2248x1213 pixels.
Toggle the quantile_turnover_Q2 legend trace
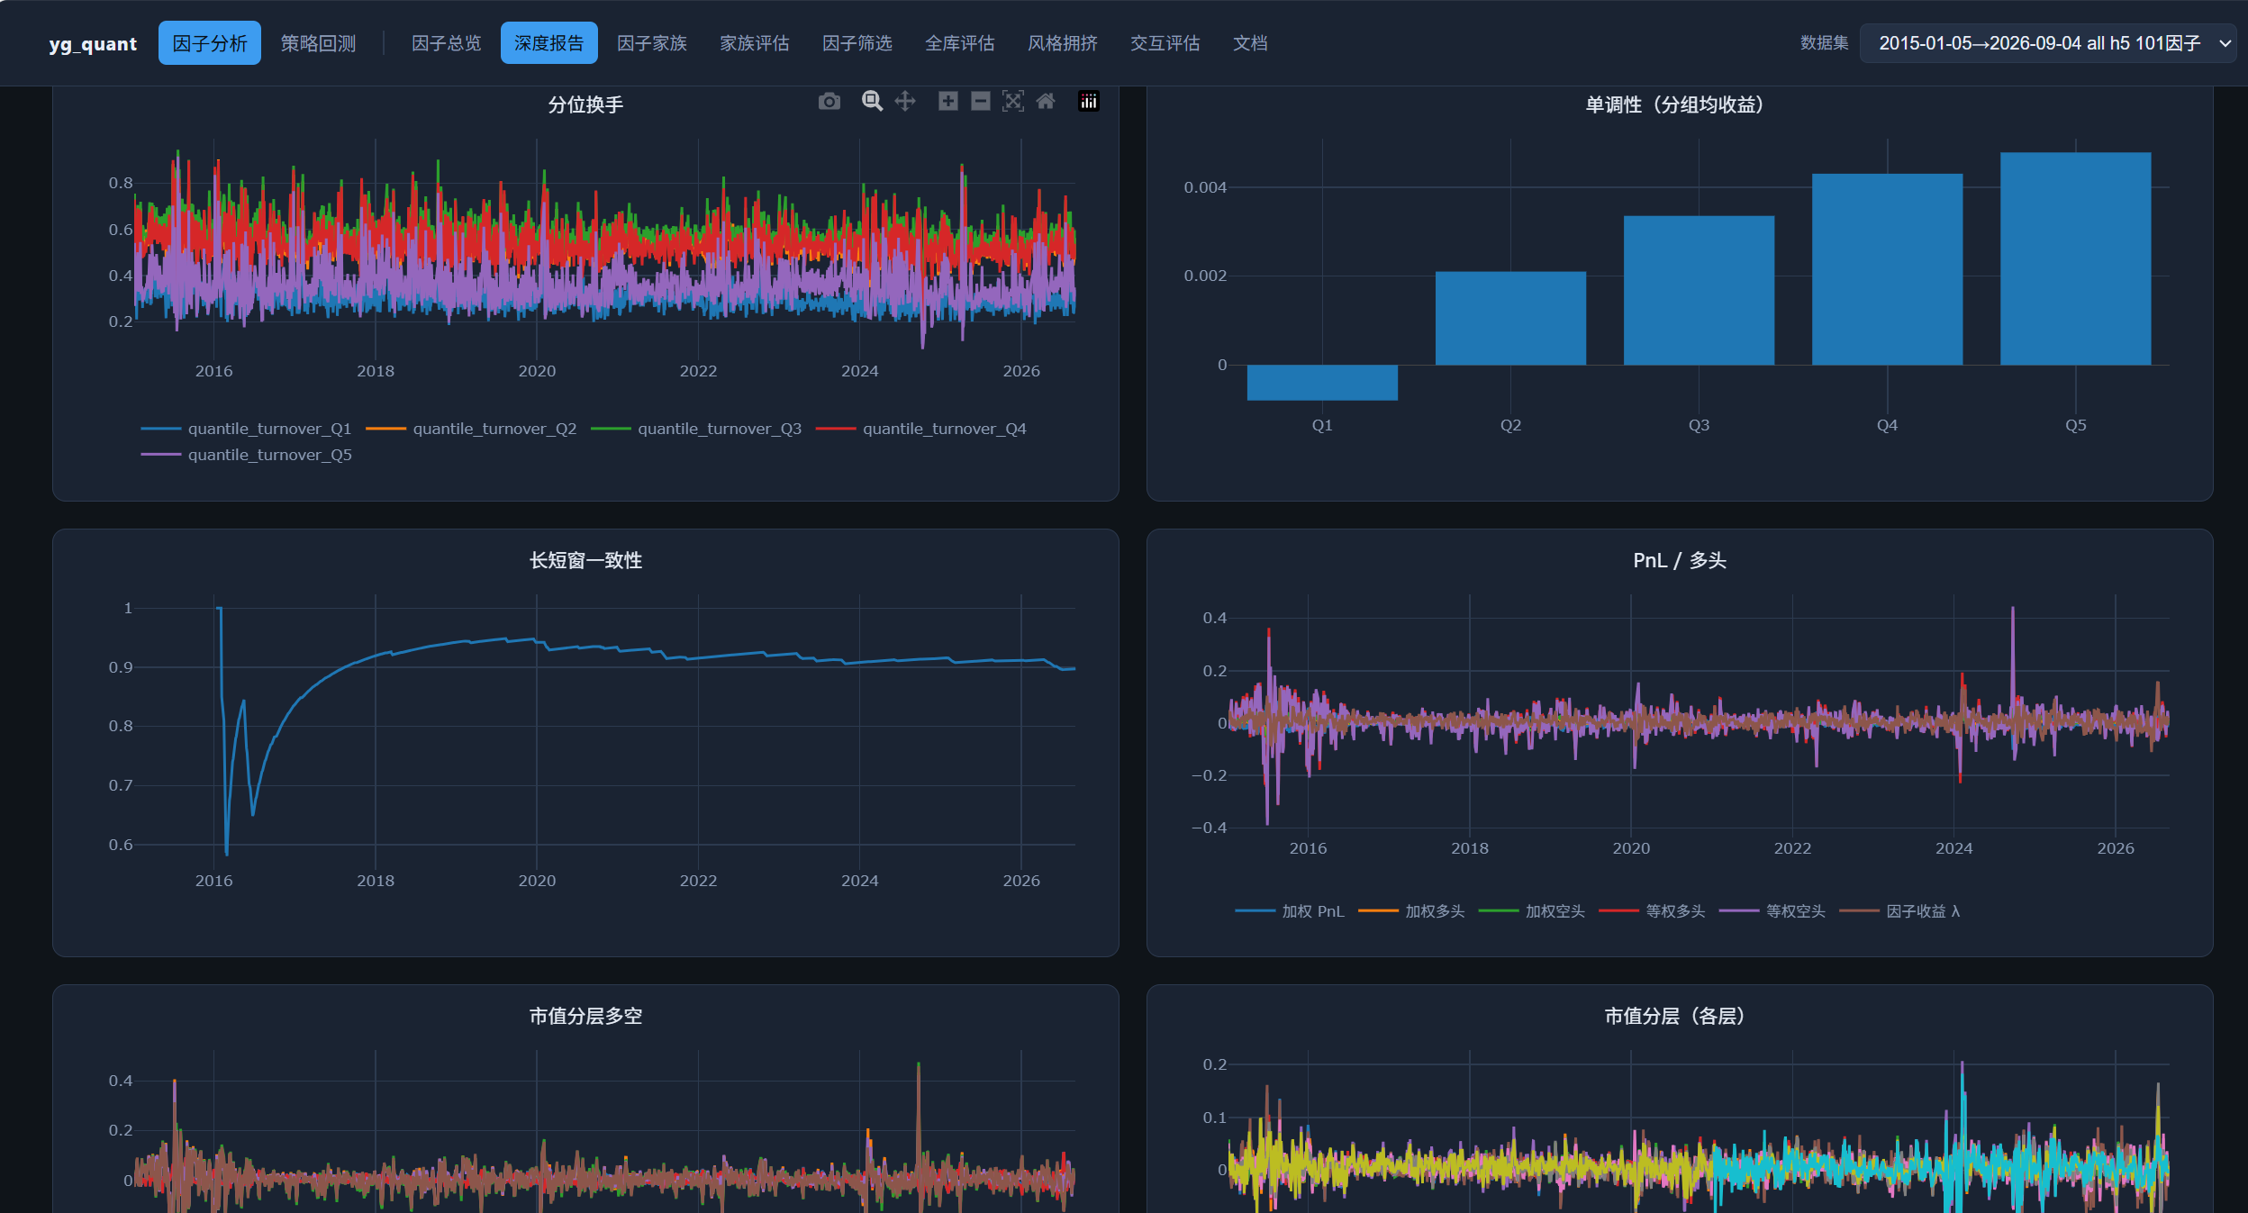[471, 429]
